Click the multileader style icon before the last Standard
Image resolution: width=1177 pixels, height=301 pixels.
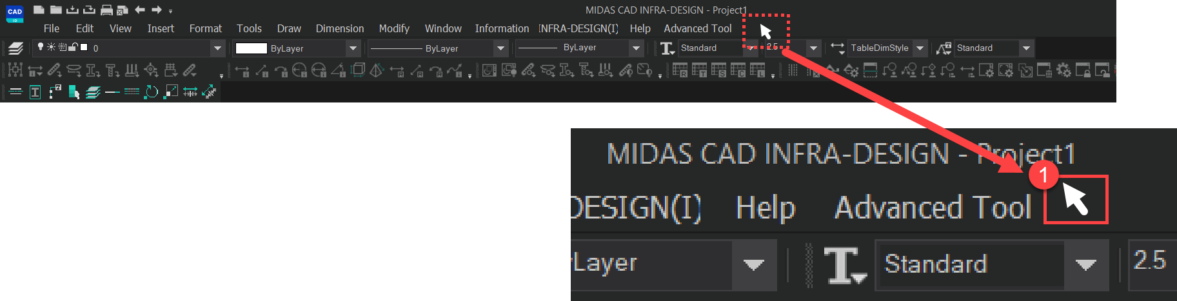point(944,48)
